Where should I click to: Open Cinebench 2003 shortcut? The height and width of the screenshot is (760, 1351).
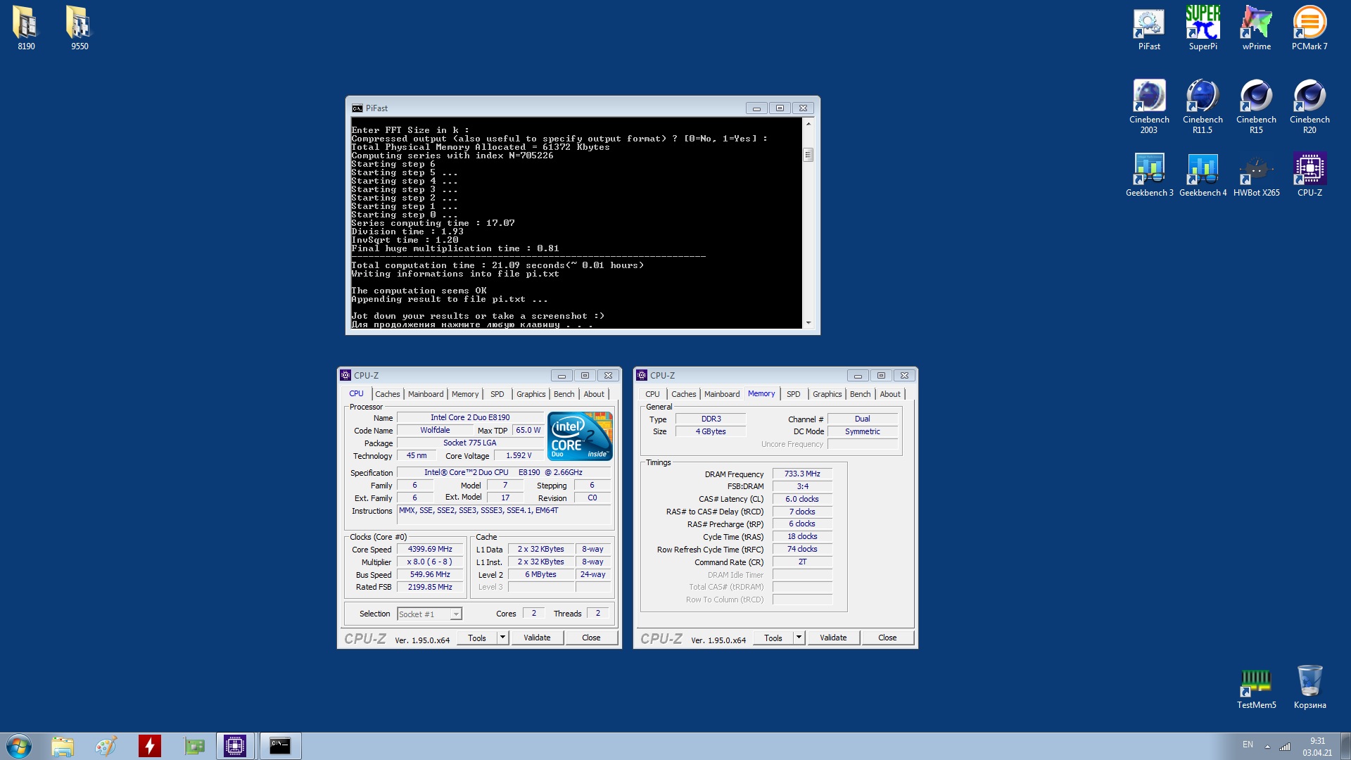click(x=1149, y=106)
